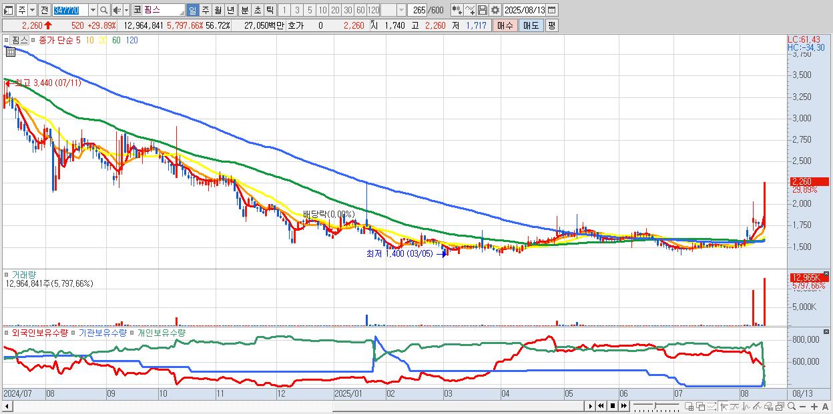833x414 pixels.
Task: Click the save floppy disk icon
Action: (x=483, y=10)
